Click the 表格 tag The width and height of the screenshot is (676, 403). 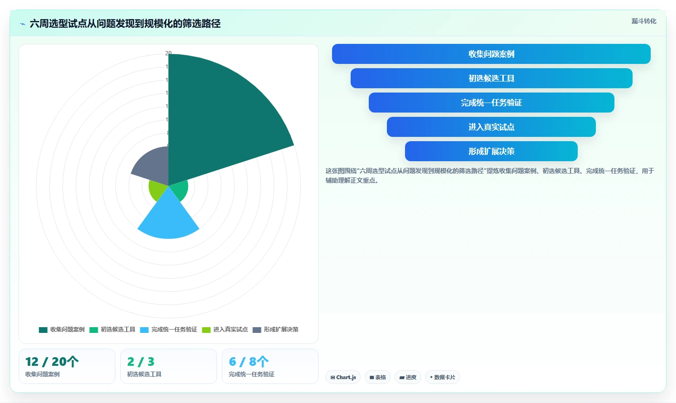coord(377,377)
